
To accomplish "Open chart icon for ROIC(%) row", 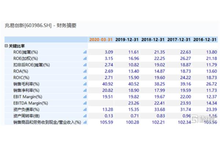I will [85, 78].
